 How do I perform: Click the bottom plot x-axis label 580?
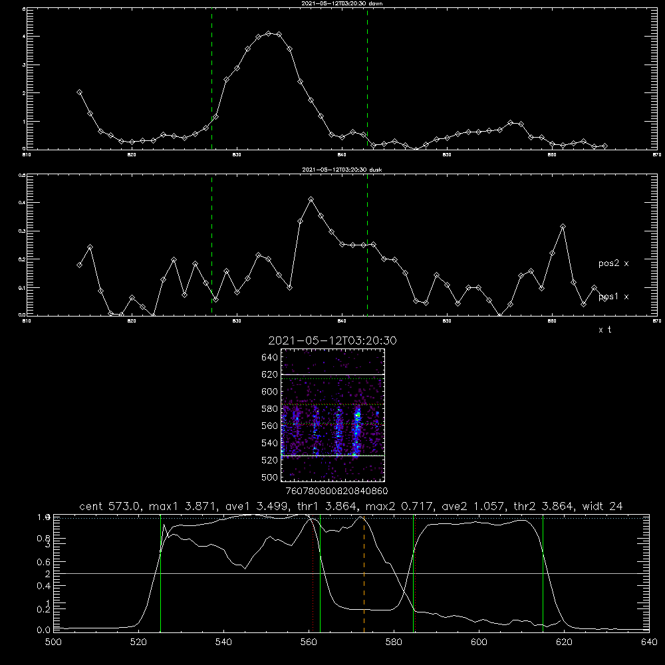394,642
